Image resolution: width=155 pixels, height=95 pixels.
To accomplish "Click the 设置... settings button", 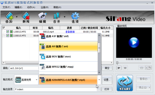I will coord(107,80).
